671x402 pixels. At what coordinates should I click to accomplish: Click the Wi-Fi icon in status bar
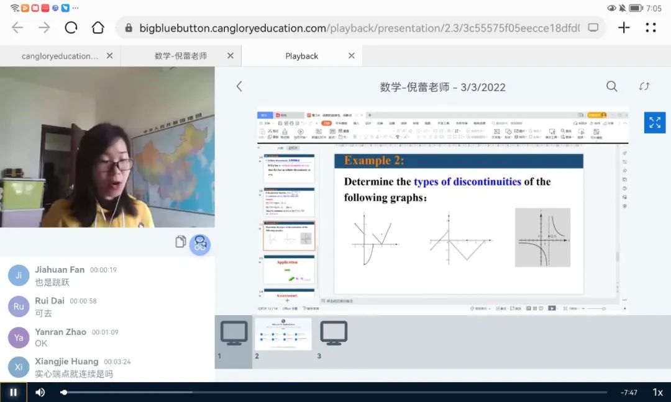tap(15, 7)
